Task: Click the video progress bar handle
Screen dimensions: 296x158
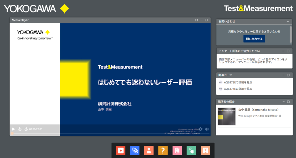Action: tap(12, 133)
